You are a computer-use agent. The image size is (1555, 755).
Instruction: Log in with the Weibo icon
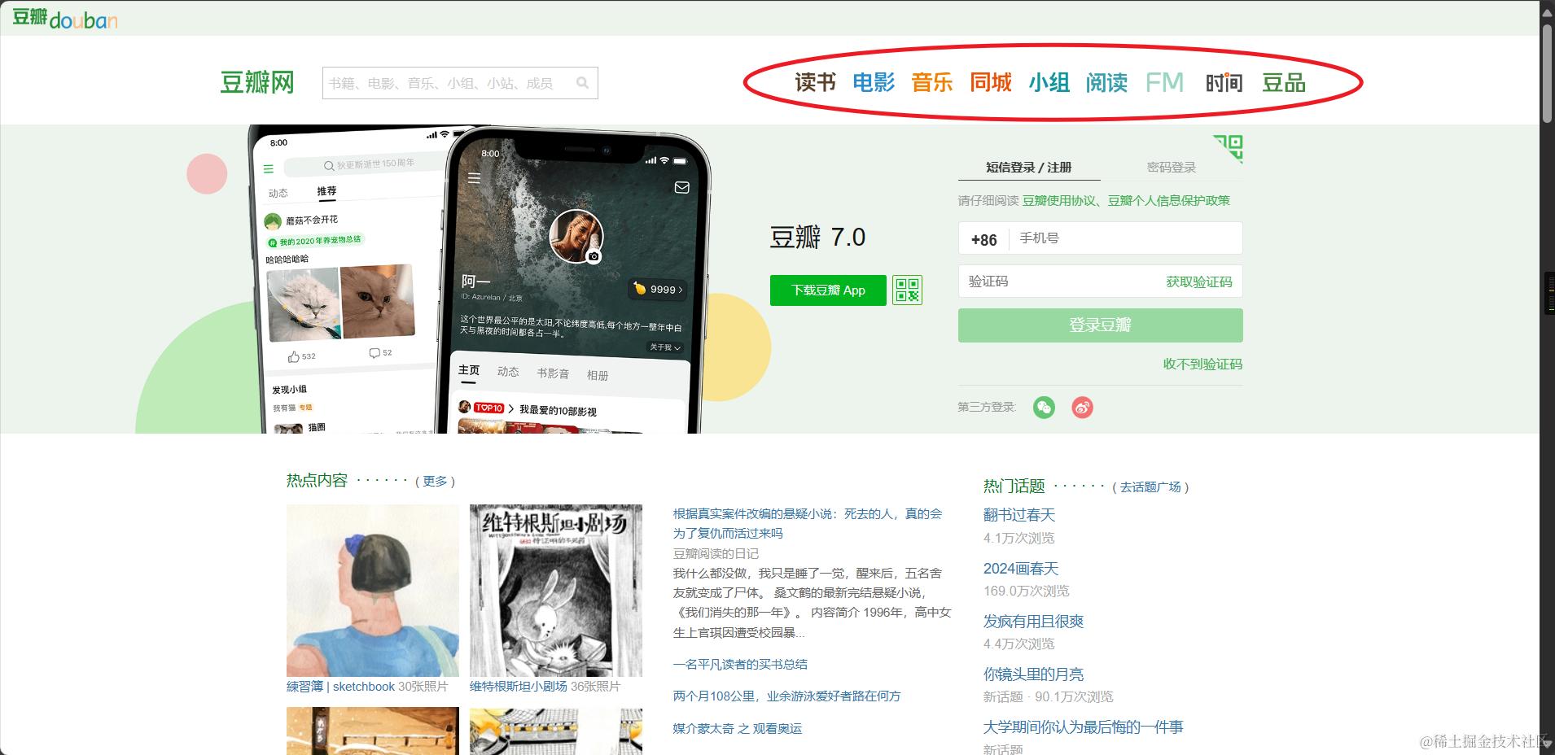pos(1082,408)
